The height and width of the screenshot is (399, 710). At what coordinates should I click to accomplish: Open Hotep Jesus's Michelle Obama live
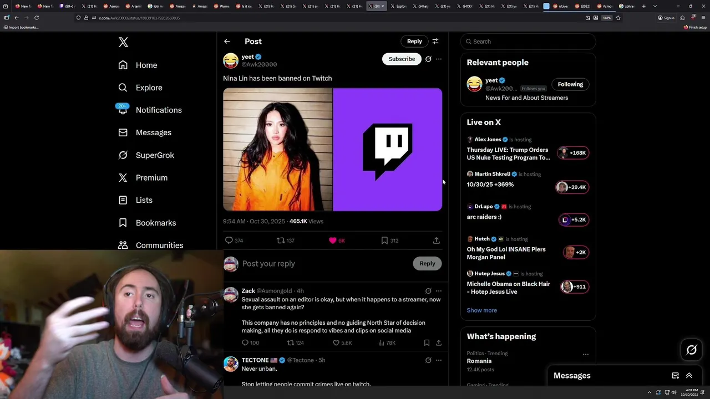click(x=528, y=283)
